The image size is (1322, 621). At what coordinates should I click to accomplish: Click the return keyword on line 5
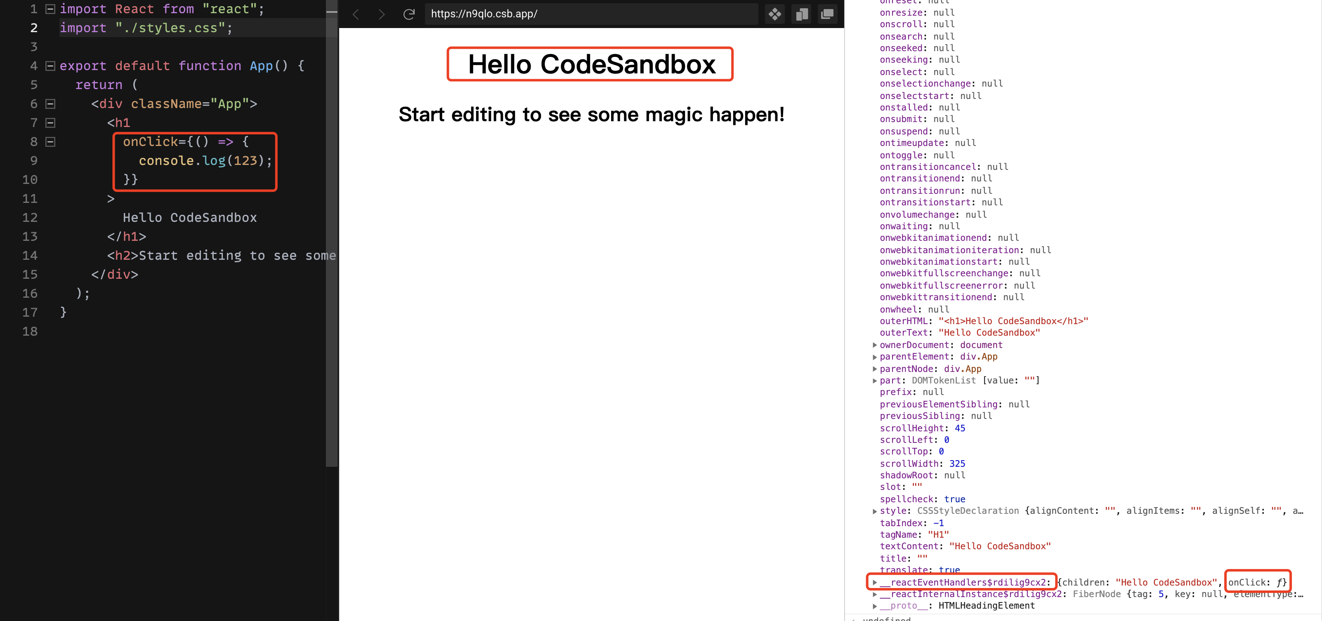coord(99,85)
